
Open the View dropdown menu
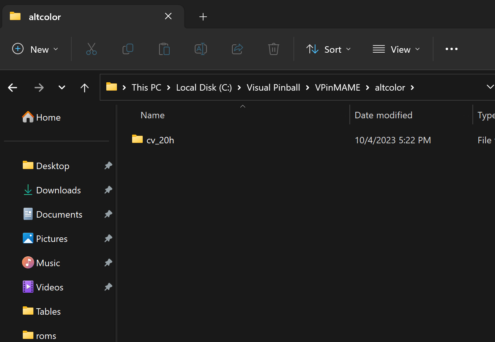tap(396, 49)
